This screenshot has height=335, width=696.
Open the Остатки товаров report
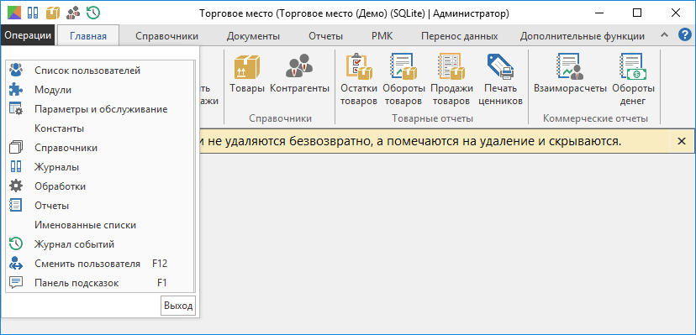pos(359,80)
